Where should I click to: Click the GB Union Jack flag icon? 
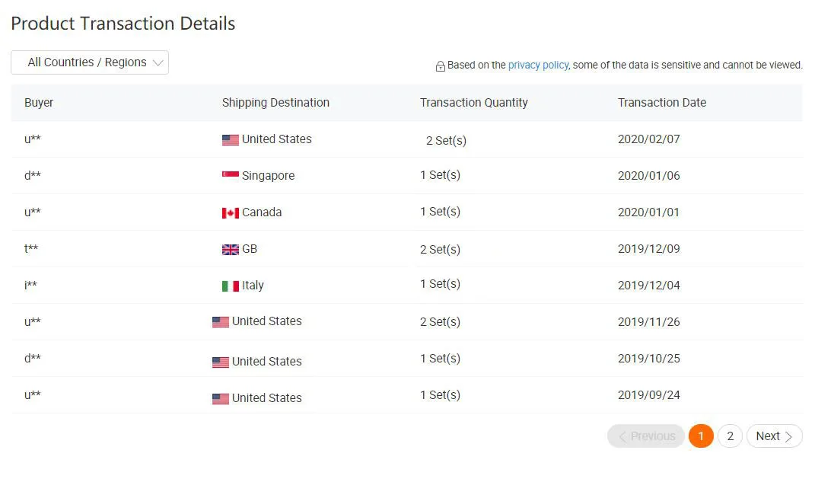230,250
